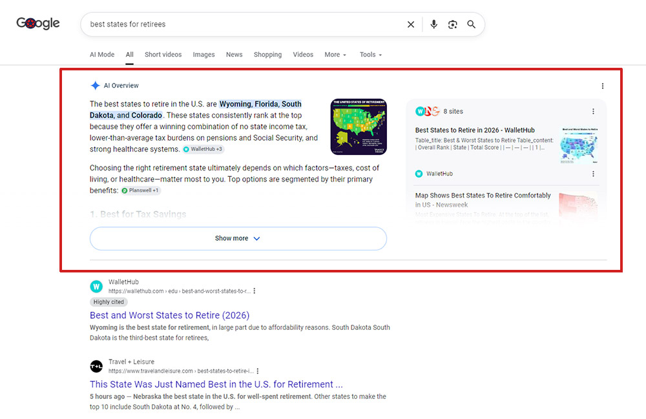Click the Travel + Leisure favicon
Screen dimensions: 646x419
pyautogui.click(x=96, y=366)
